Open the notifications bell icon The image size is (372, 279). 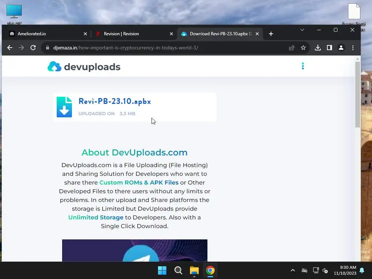[362, 270]
